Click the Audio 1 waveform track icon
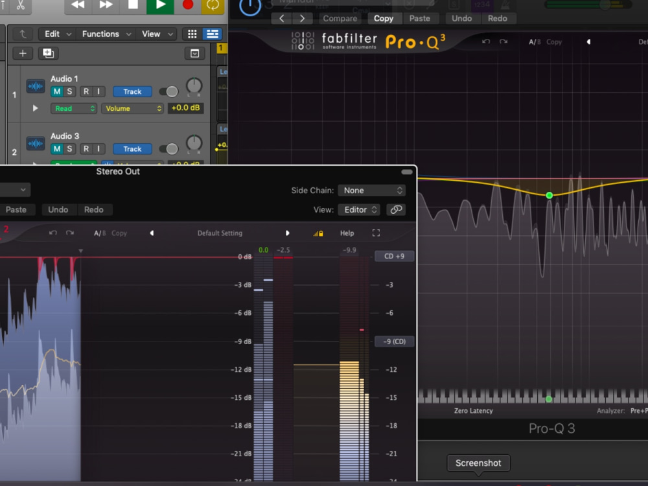 pyautogui.click(x=36, y=86)
